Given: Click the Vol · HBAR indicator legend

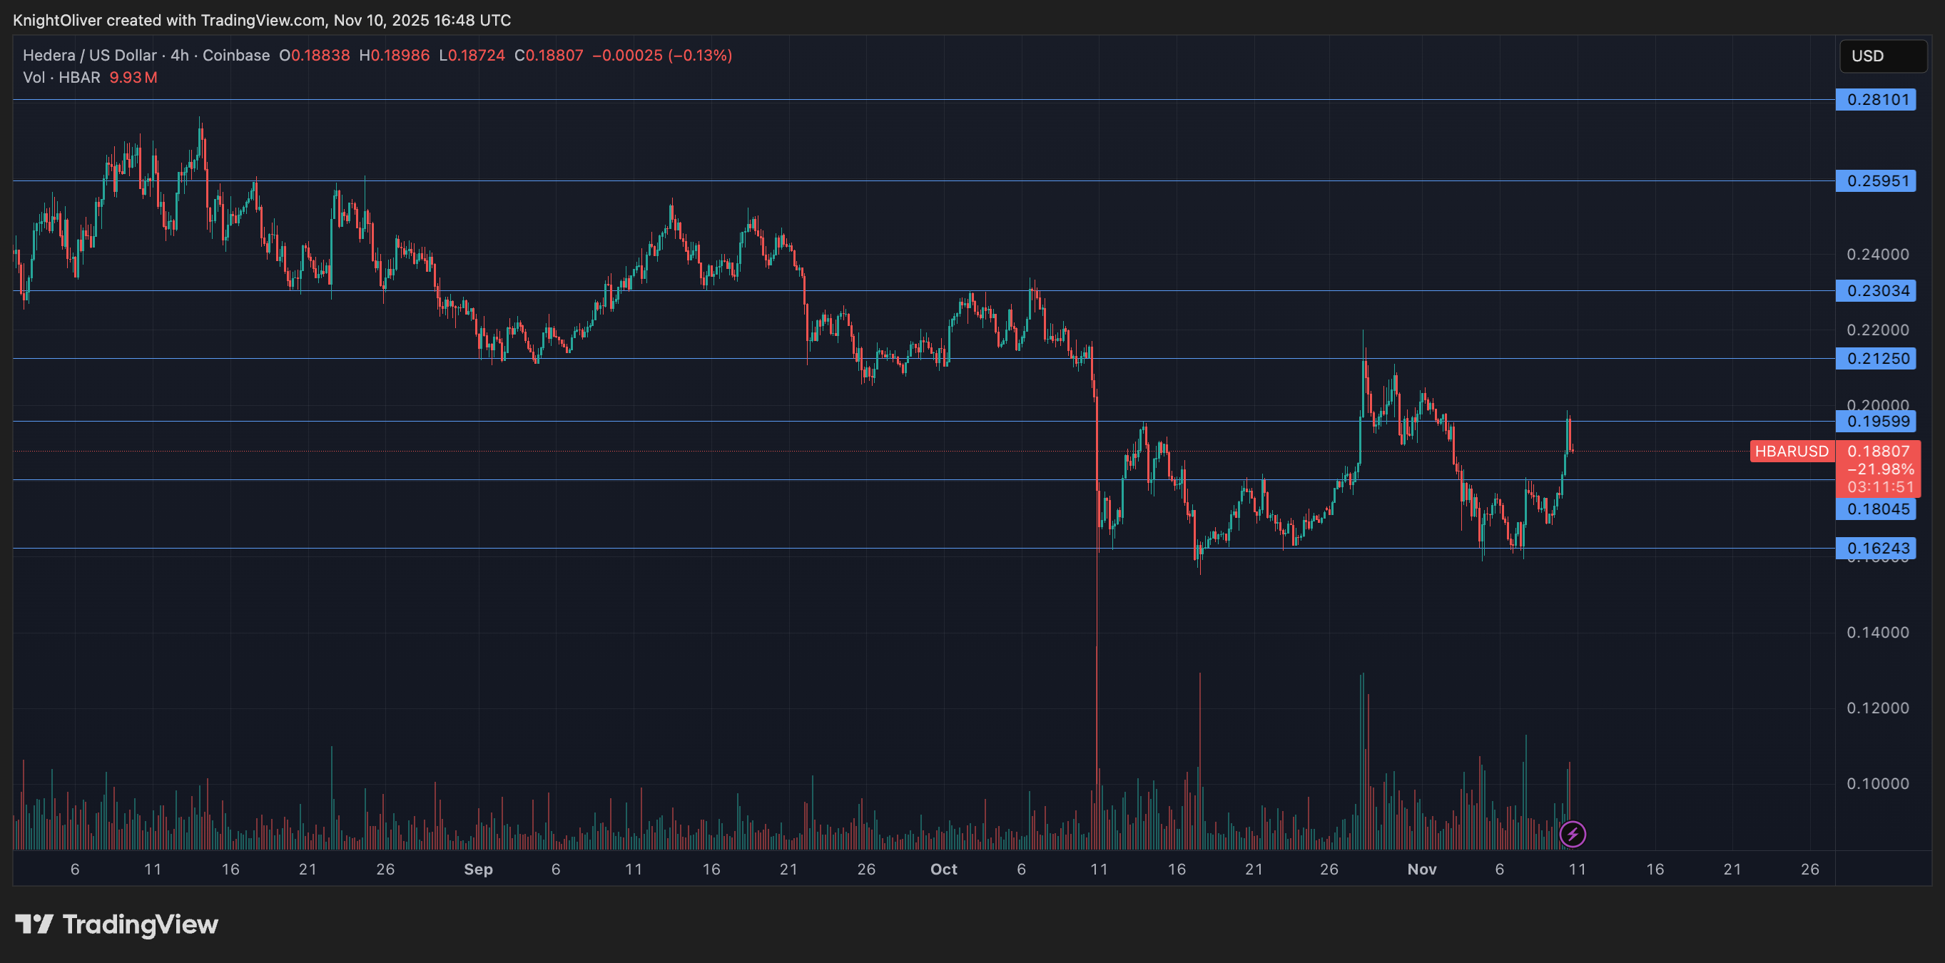Looking at the screenshot, I should (x=61, y=78).
